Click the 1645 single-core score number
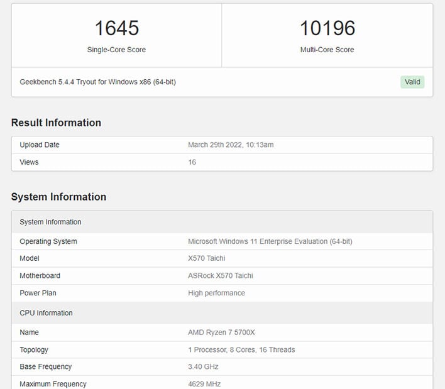Viewport: 445px width, 389px height. (x=116, y=28)
